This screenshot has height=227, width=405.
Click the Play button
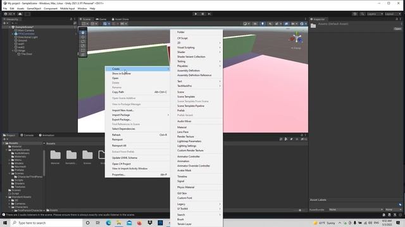click(196, 14)
